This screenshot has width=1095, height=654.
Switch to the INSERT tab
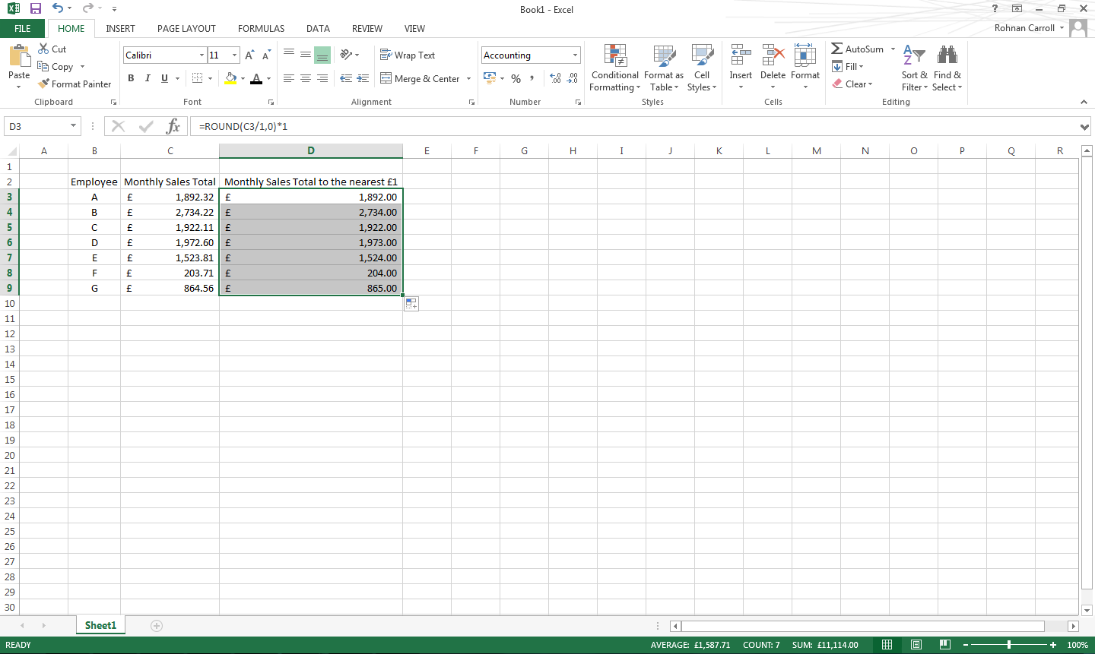pos(120,28)
